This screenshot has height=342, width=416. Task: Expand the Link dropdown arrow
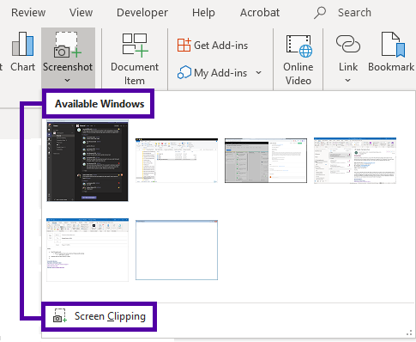tap(347, 81)
